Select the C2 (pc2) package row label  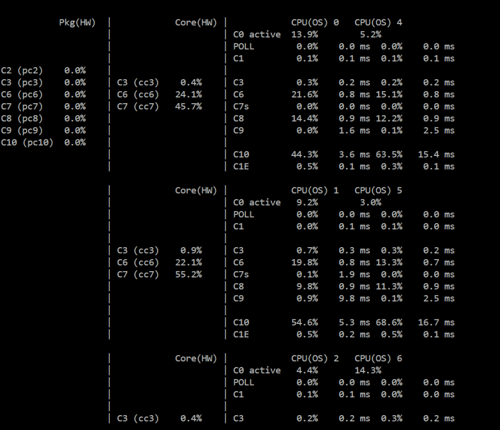coord(22,71)
